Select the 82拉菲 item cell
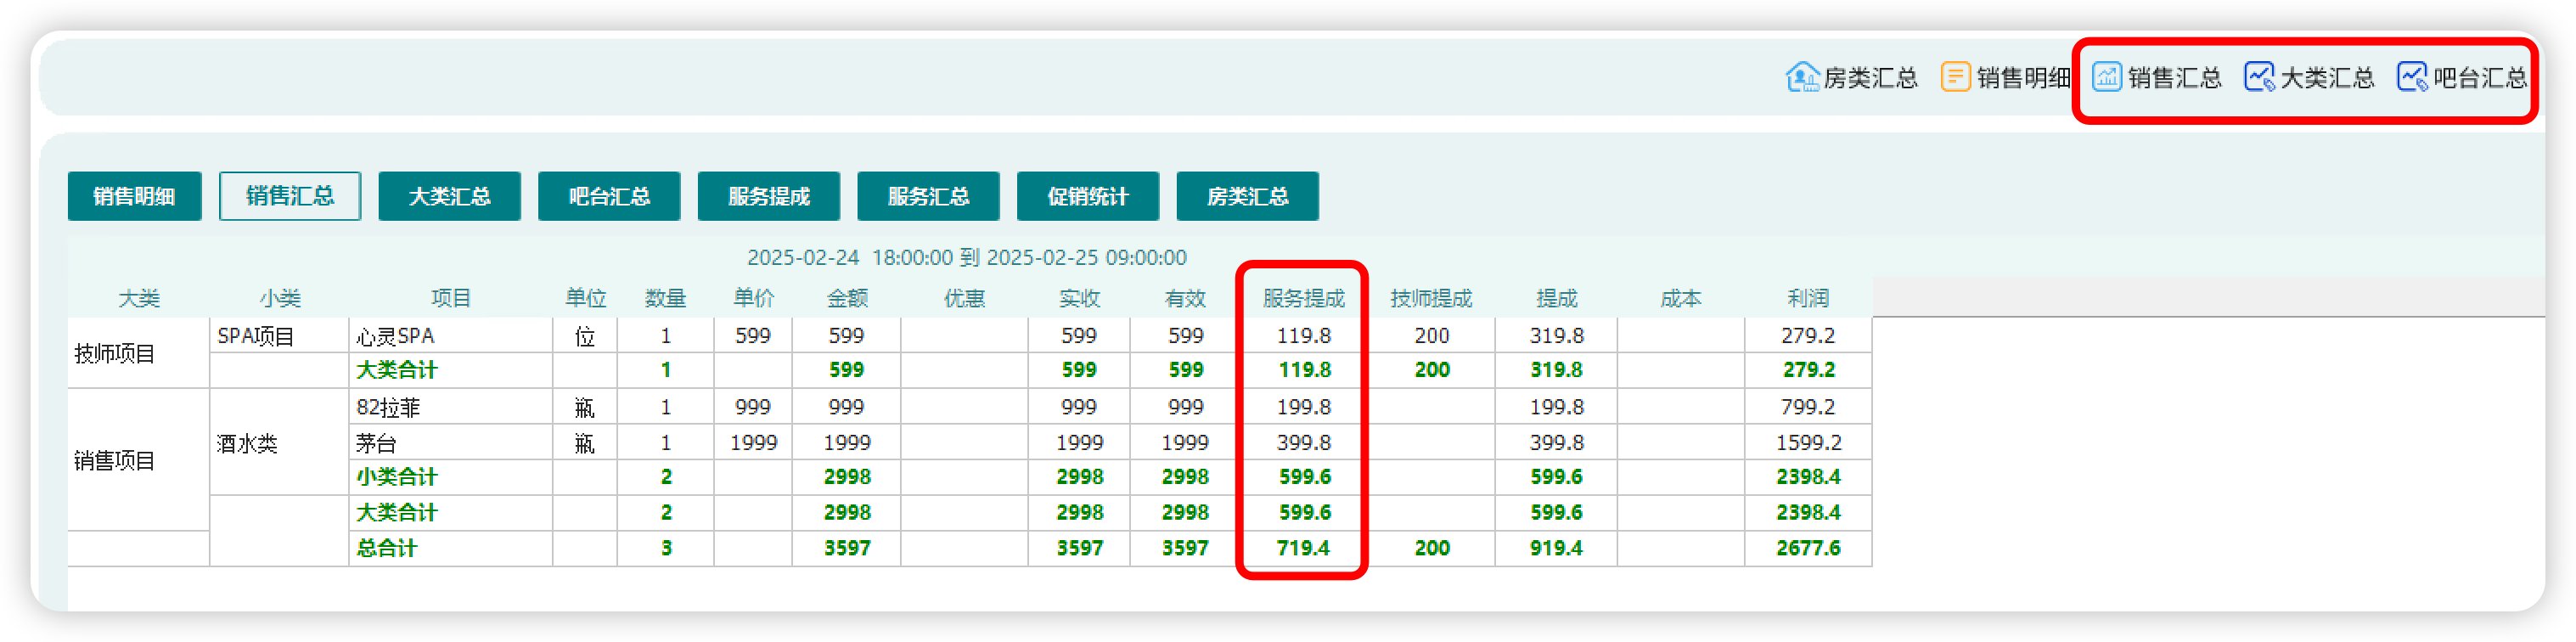The width and height of the screenshot is (2576, 642). click(450, 407)
